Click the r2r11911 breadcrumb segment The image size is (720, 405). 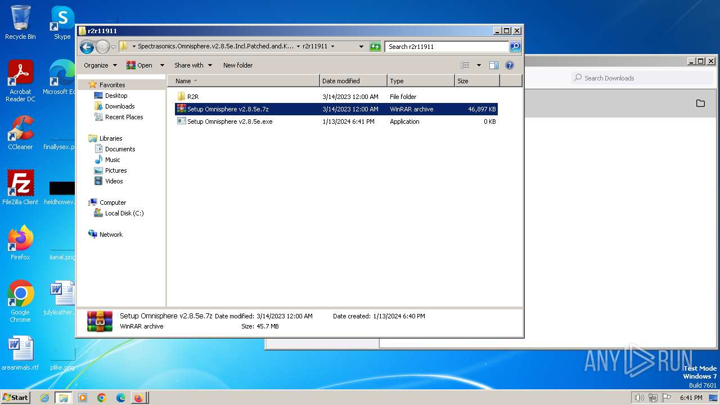(314, 47)
